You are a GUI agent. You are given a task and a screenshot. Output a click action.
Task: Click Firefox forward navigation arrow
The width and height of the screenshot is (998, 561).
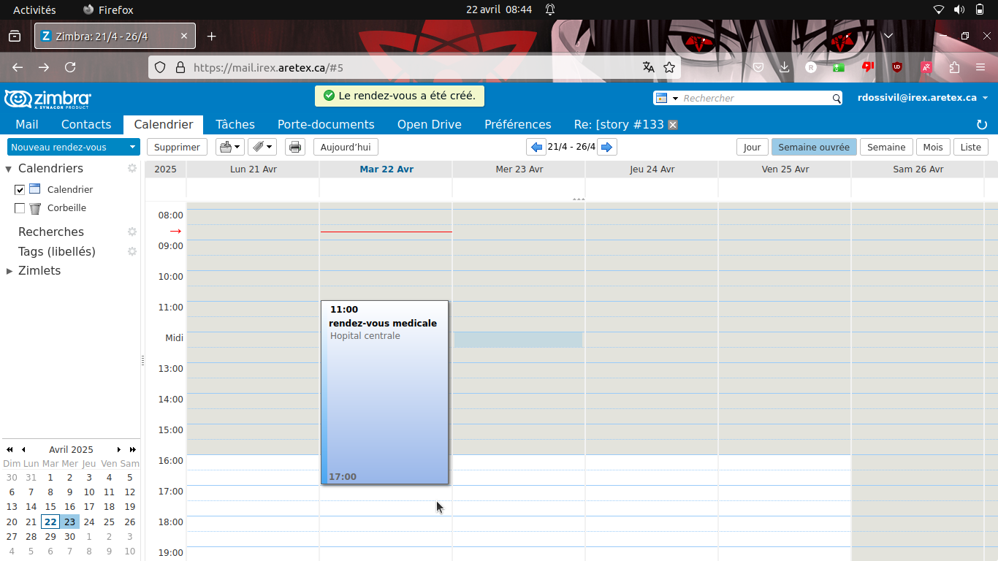coord(44,67)
